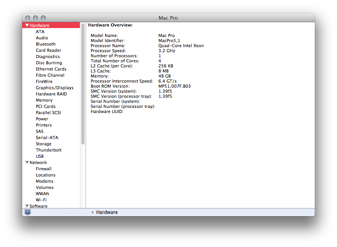The width and height of the screenshot is (337, 247).
Task: Select Card Reader in the sidebar
Action: tap(49, 50)
